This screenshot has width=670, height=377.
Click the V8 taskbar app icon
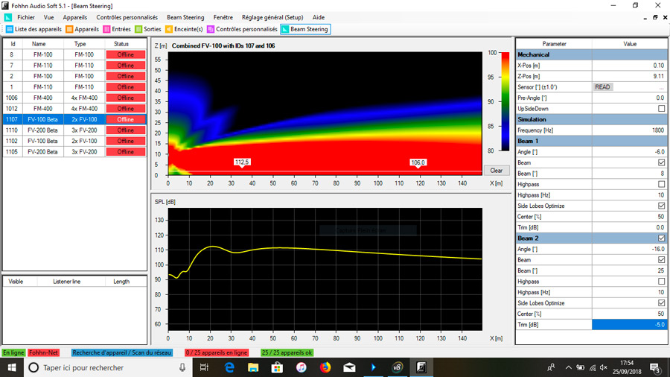click(398, 367)
